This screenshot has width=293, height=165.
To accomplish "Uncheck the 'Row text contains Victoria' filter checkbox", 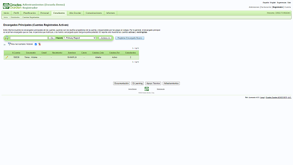I will [x=36, y=44].
